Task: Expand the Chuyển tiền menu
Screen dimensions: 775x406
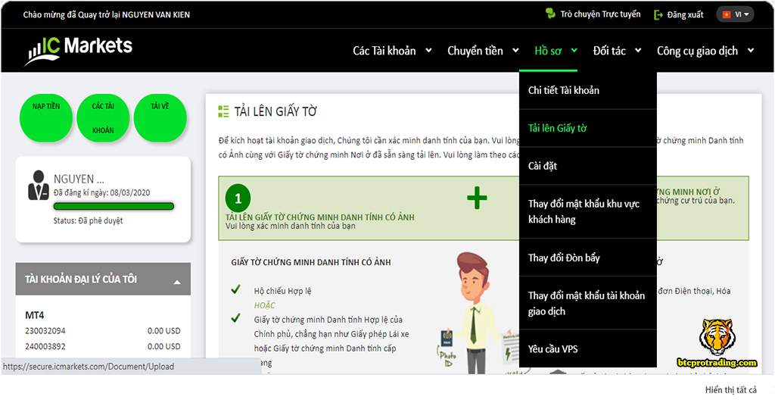Action: (483, 51)
